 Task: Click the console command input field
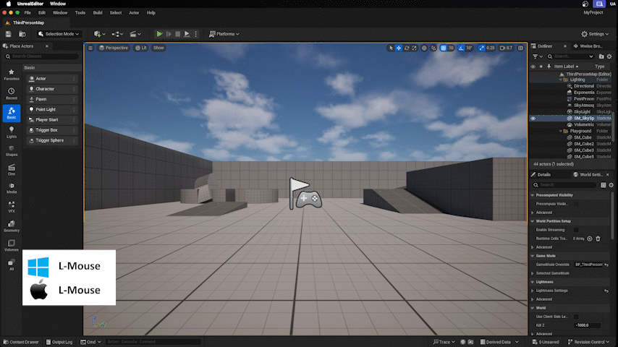[153, 342]
